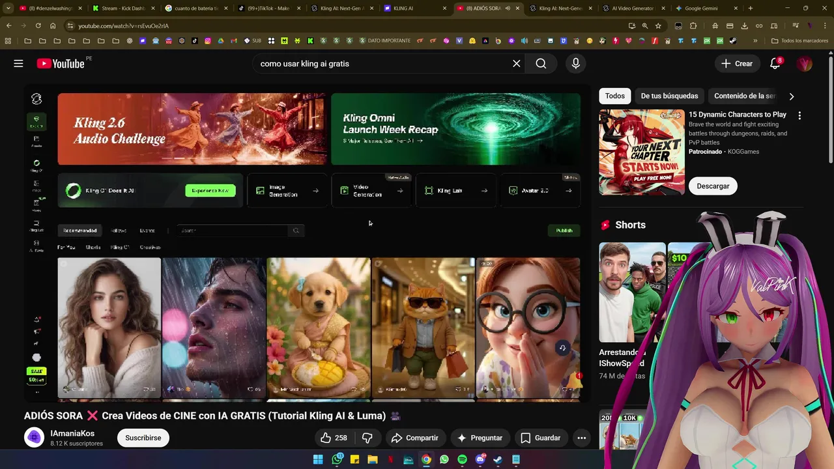Screen dimensions: 834x469
Task: Open the downloads icon in Chrome toolbar
Action: 744,25
